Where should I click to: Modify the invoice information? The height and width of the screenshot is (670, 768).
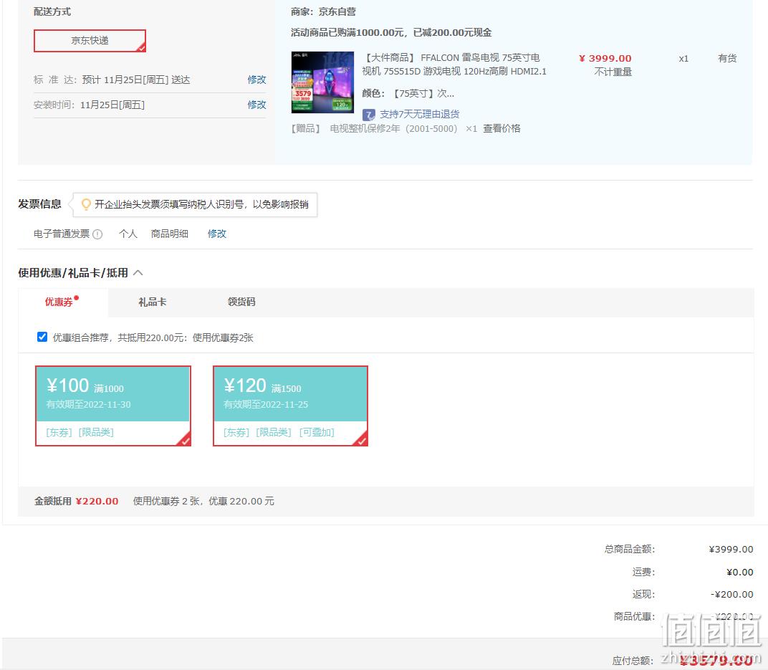click(217, 234)
